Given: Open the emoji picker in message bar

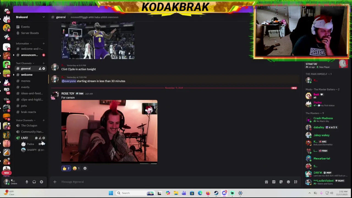Looking at the screenshot, I should pos(288,182).
